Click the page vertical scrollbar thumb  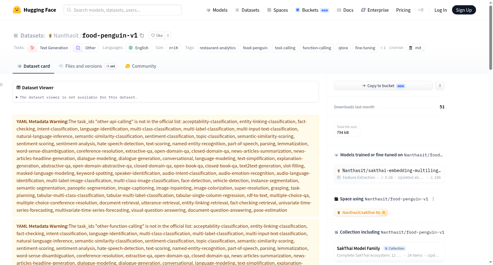coord(491,38)
